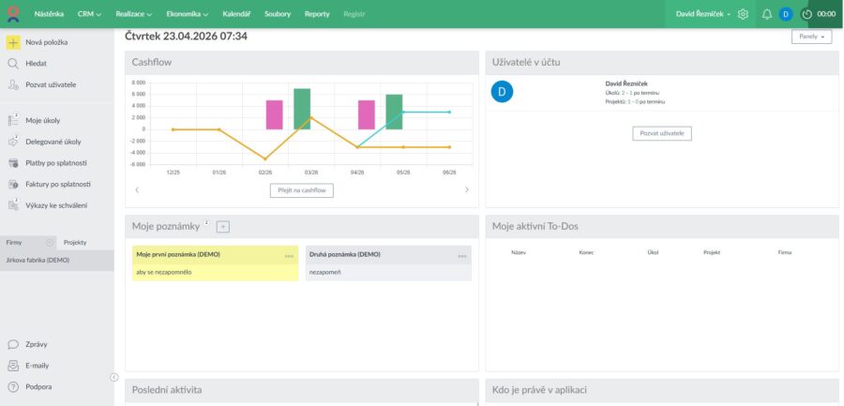
Task: Expand the CRM menu dropdown
Action: [89, 15]
